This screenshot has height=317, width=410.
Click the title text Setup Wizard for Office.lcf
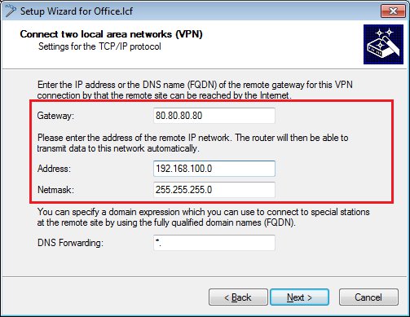[77, 11]
